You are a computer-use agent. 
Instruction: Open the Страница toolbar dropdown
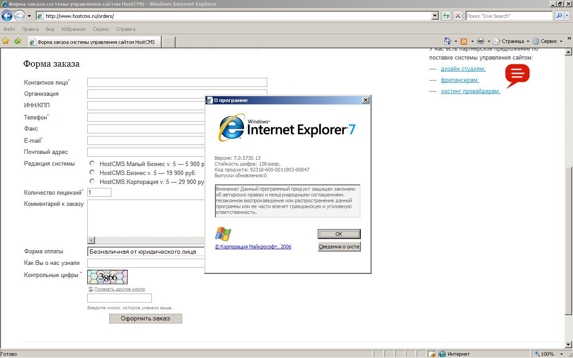point(511,41)
